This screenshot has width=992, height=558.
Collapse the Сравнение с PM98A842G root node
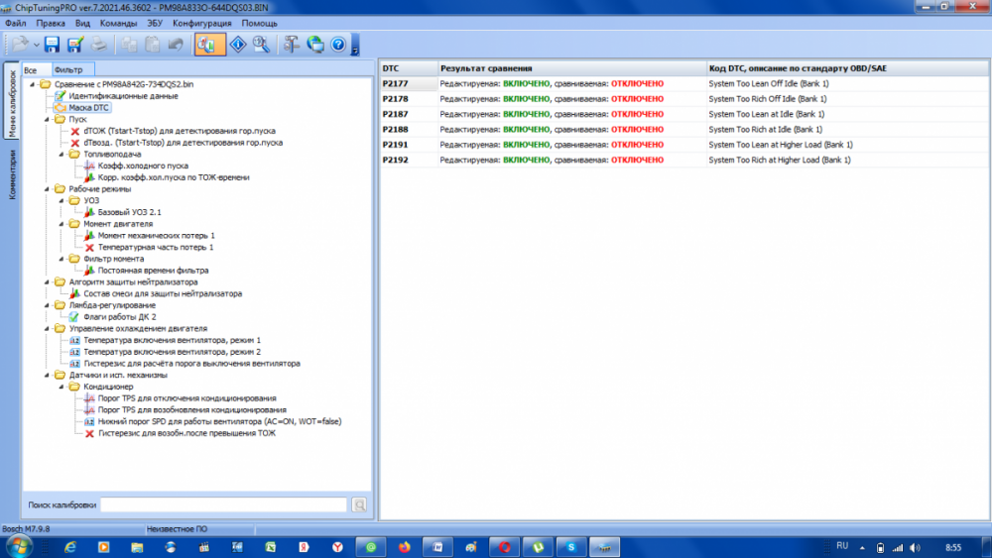coord(33,84)
